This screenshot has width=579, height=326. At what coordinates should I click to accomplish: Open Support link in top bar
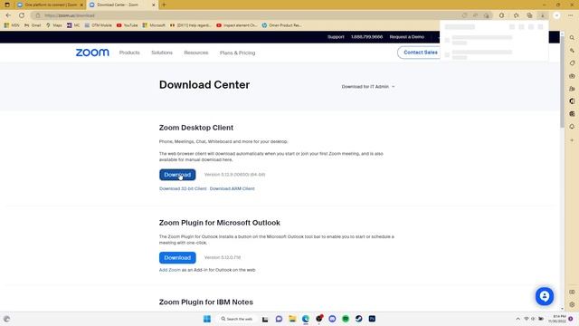pos(336,37)
